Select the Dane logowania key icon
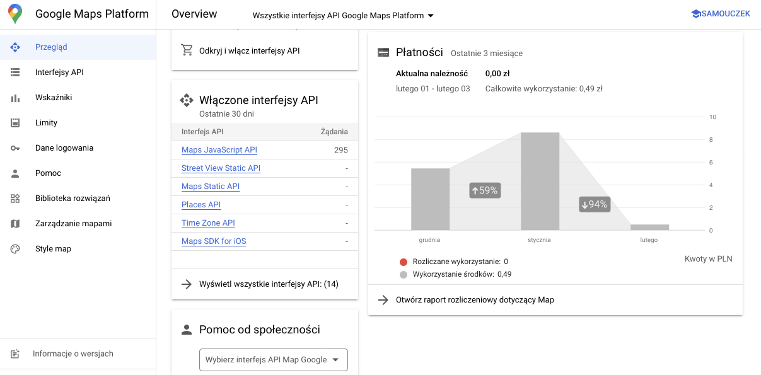Viewport: 761px width, 375px height. pos(15,147)
